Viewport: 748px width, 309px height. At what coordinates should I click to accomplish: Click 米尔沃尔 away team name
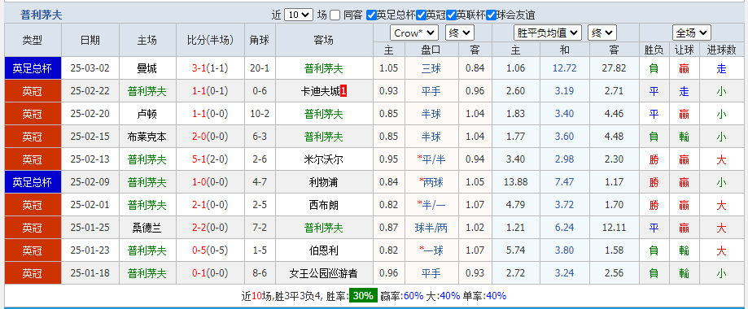pos(324,159)
